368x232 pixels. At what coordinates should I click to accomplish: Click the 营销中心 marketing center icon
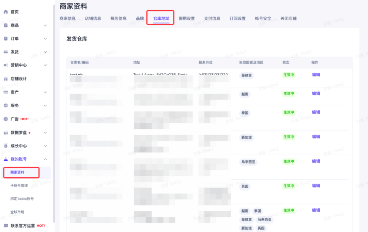coord(4,65)
